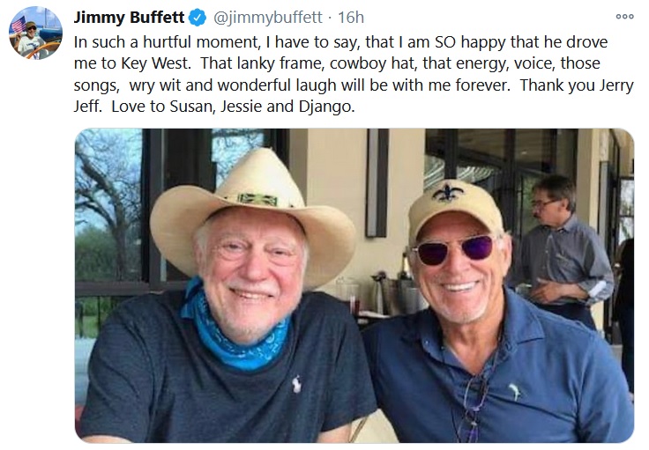Open the tweet's 16h timestamp
Viewport: 649px width, 450px height.
(352, 18)
